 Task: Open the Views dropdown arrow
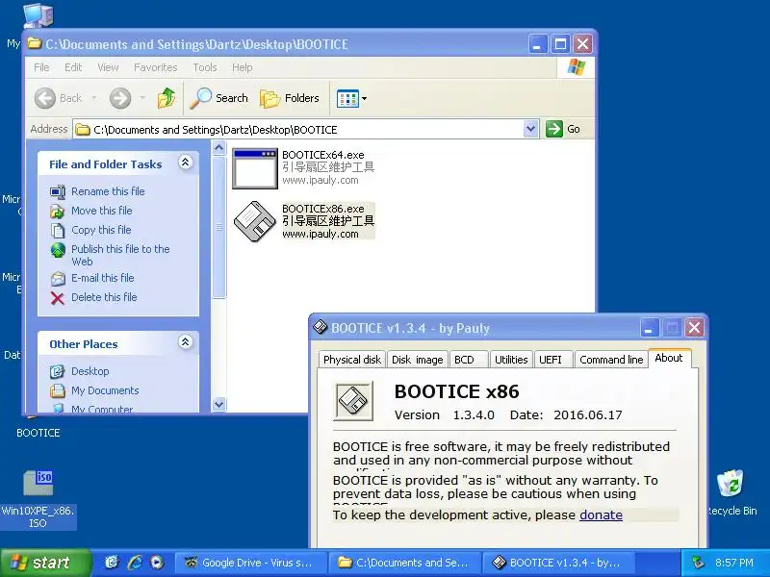click(x=364, y=98)
